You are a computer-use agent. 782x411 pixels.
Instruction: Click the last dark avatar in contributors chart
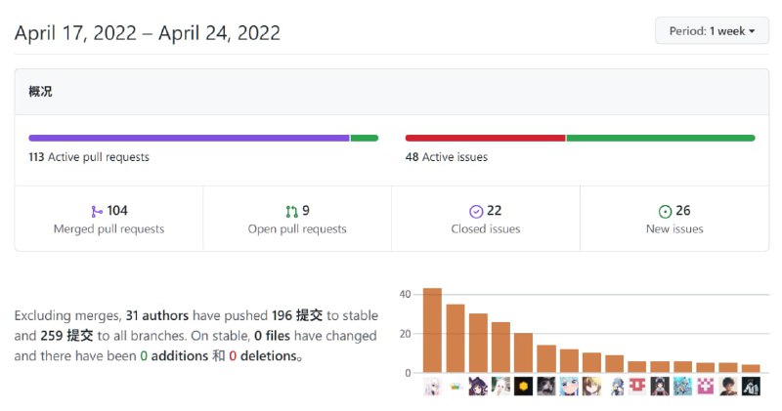pos(751,387)
